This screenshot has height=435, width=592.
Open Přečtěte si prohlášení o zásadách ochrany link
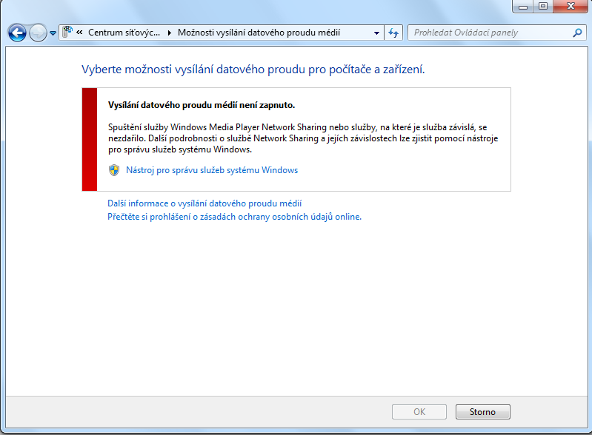pyautogui.click(x=234, y=217)
